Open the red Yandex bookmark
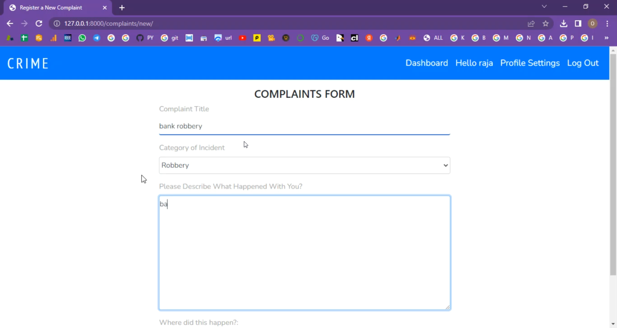The width and height of the screenshot is (617, 328). [369, 38]
